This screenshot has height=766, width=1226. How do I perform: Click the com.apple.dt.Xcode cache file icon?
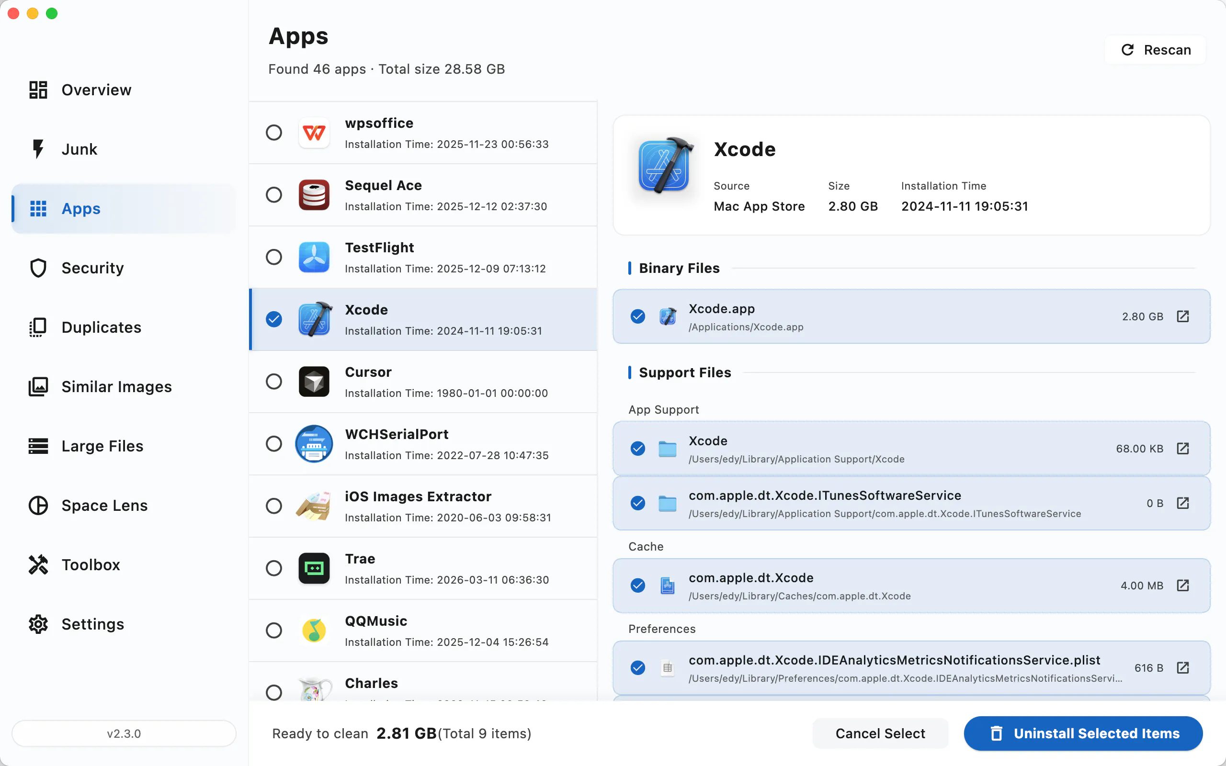click(668, 586)
